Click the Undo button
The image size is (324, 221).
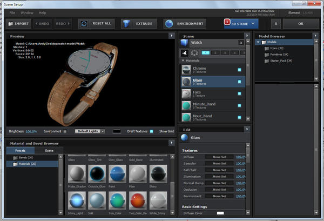coord(43,24)
